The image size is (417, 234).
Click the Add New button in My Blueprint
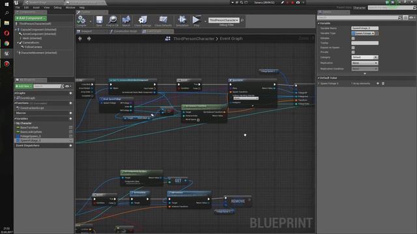click(23, 86)
